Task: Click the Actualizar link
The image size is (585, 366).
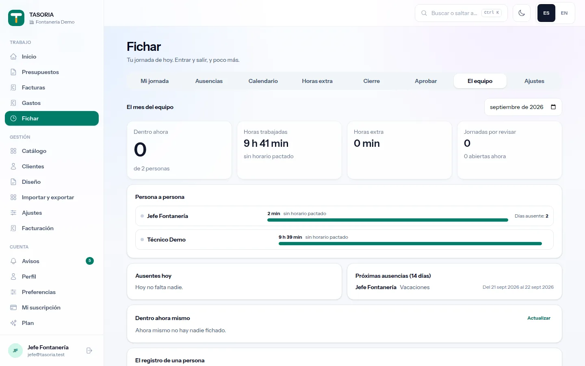Action: [x=539, y=318]
